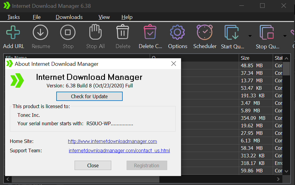The height and width of the screenshot is (185, 295).
Task: Select the row with size 6.13 MB
Action: point(232,141)
